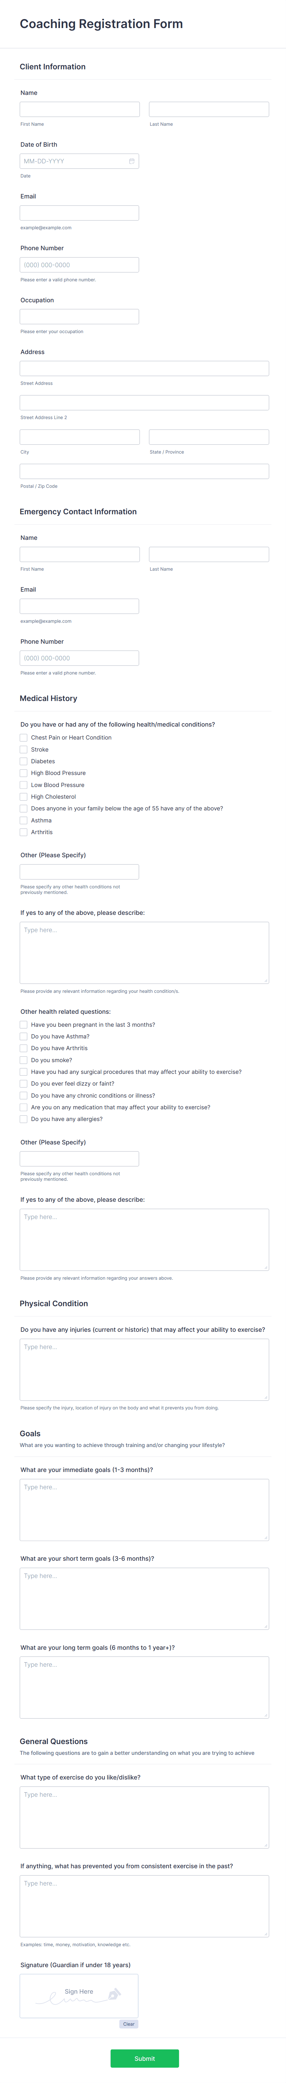
Task: Check 'Do you ever feel dizzy or faint?'
Action: (23, 1083)
